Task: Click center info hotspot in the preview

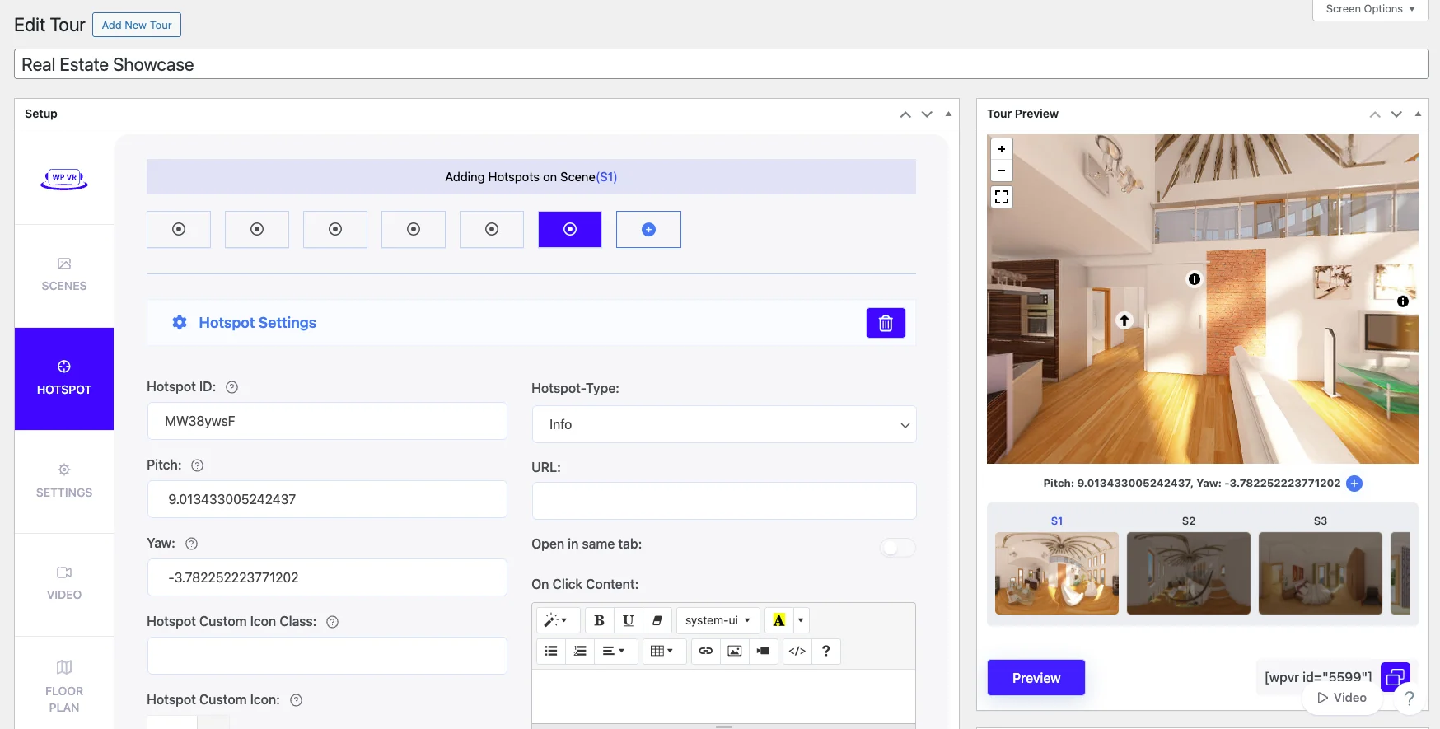Action: tap(1195, 279)
